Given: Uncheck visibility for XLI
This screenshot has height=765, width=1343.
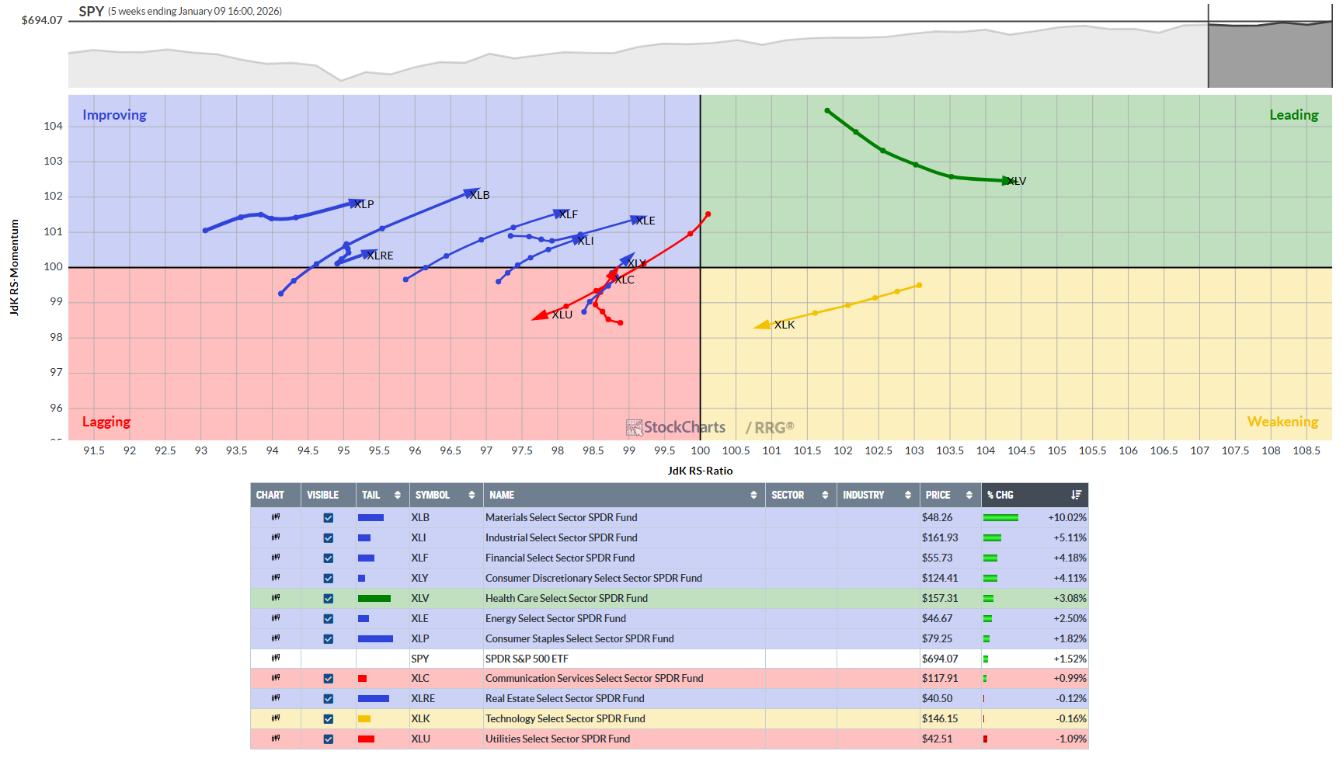Looking at the screenshot, I should coord(329,538).
